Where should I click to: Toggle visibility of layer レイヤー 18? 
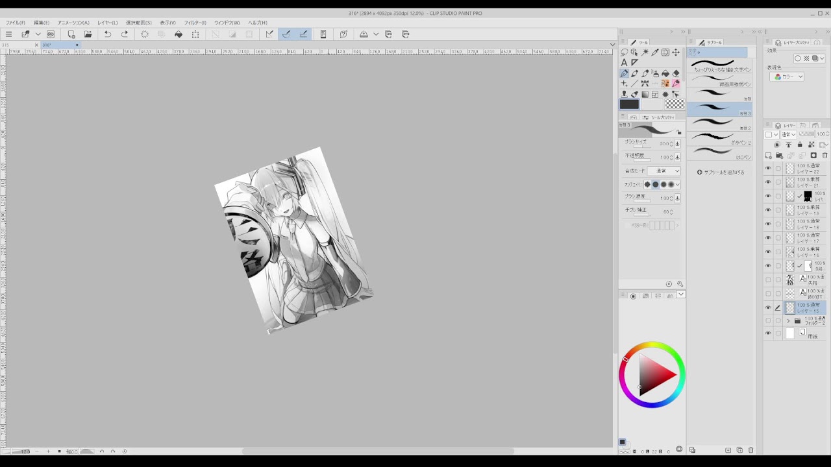tap(768, 224)
